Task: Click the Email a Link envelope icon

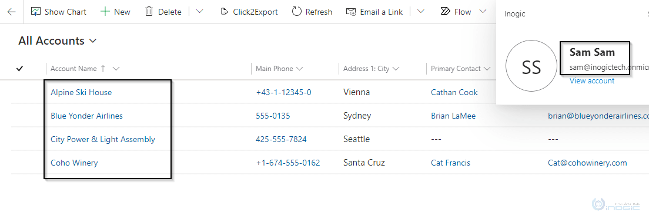Action: click(351, 12)
